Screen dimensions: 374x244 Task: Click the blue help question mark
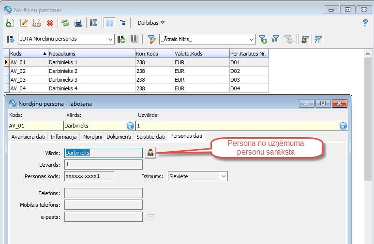(x=365, y=23)
